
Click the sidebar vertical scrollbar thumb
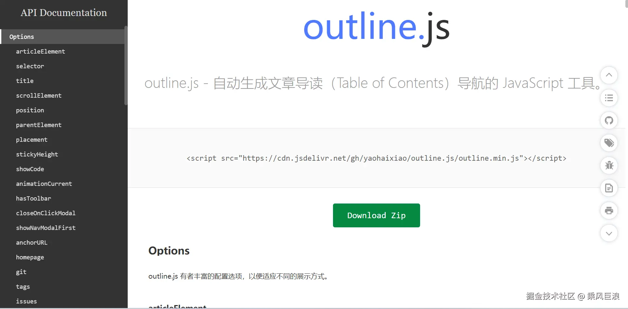[126, 65]
